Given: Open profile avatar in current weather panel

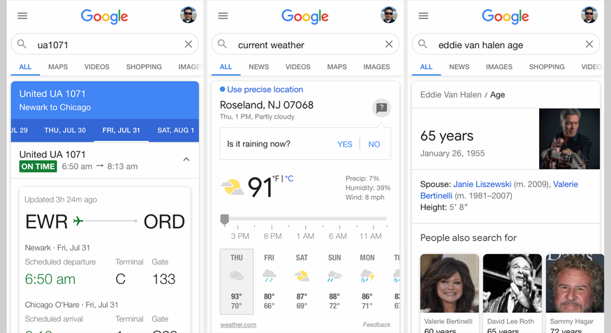Looking at the screenshot, I should click(x=388, y=15).
